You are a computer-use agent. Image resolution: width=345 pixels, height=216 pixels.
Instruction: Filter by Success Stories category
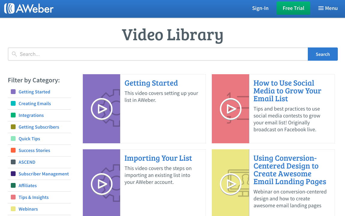tap(34, 150)
